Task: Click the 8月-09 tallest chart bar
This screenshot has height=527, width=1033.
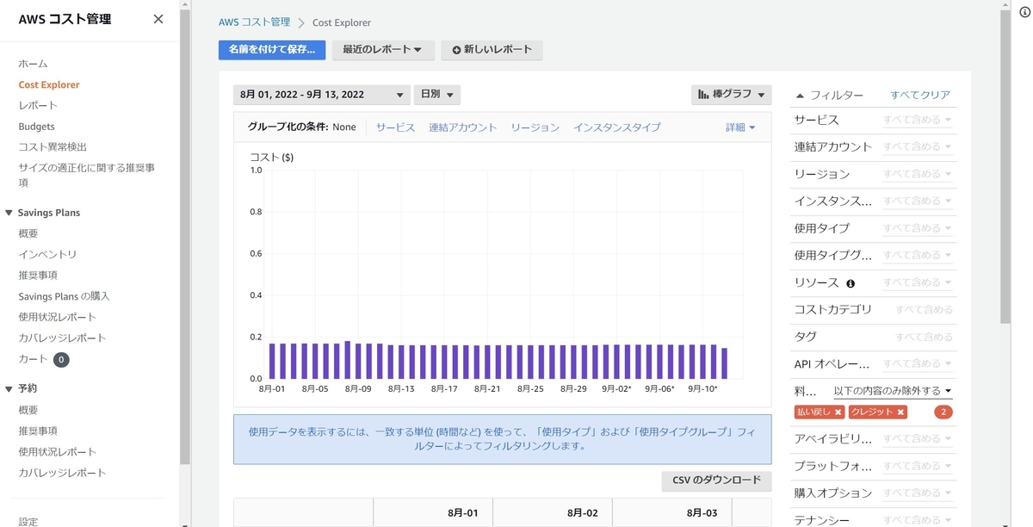Action: point(347,360)
